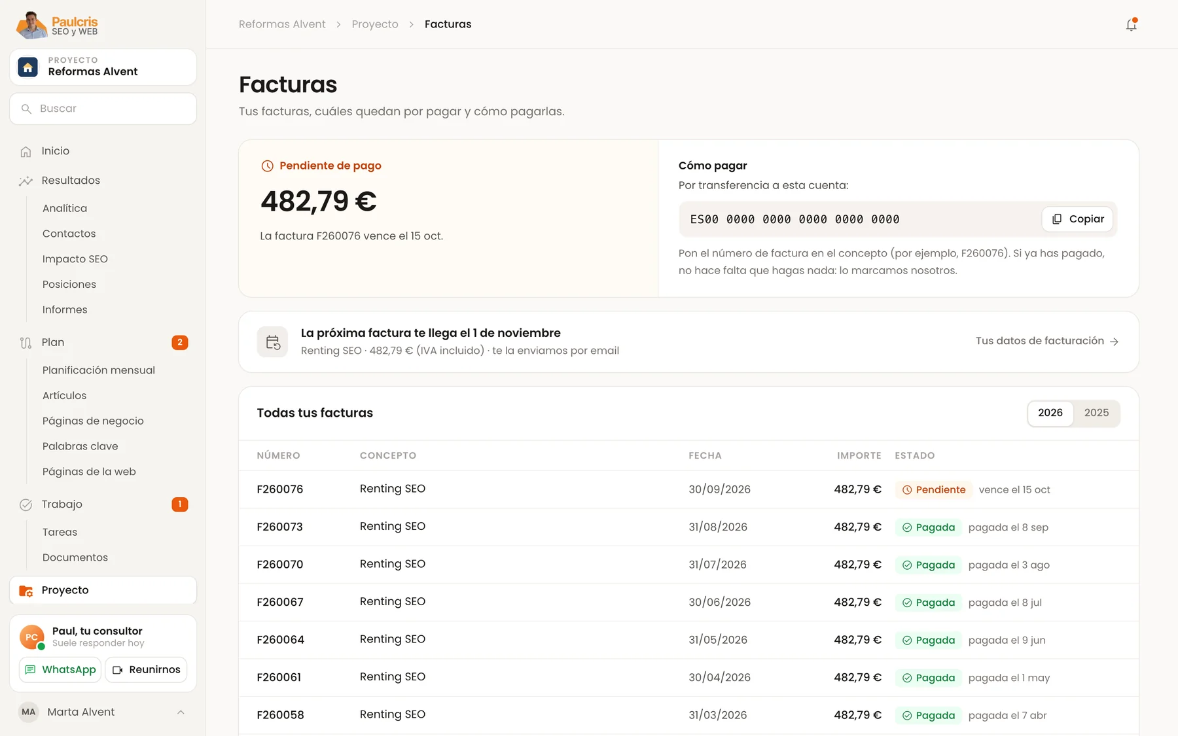The image size is (1178, 736).
Task: Open the notifications bell
Action: coord(1131,25)
